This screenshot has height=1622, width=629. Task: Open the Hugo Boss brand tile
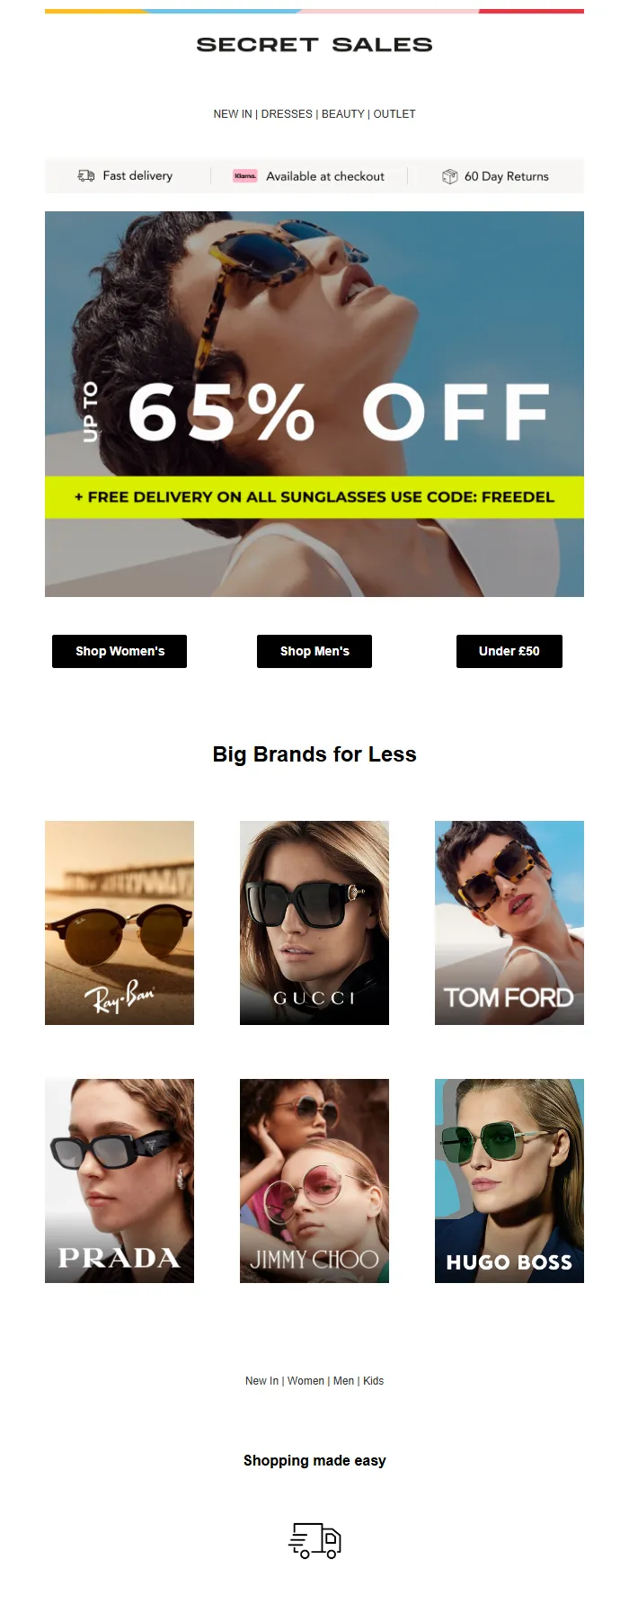(x=509, y=1181)
